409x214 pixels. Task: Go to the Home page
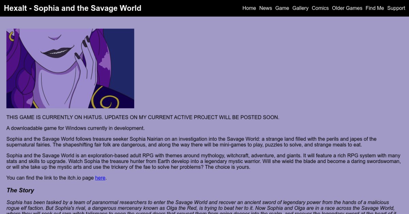coord(249,8)
